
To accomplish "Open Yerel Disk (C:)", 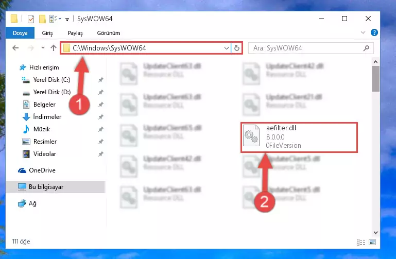I will pyautogui.click(x=52, y=80).
